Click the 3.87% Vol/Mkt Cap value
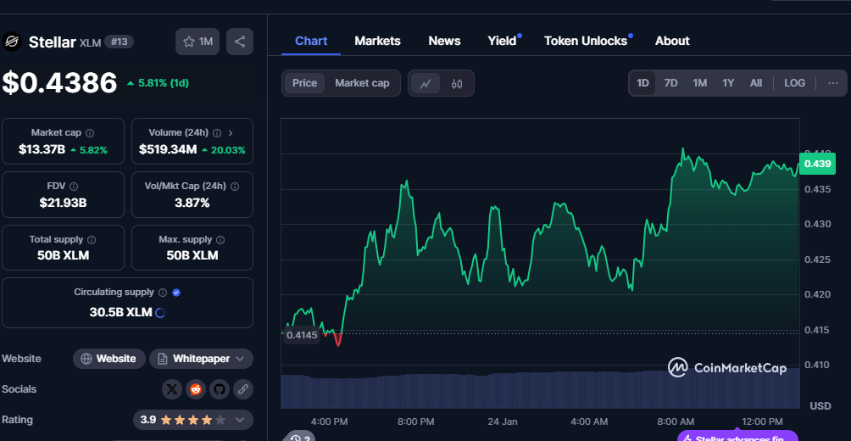The width and height of the screenshot is (851, 441). [192, 204]
